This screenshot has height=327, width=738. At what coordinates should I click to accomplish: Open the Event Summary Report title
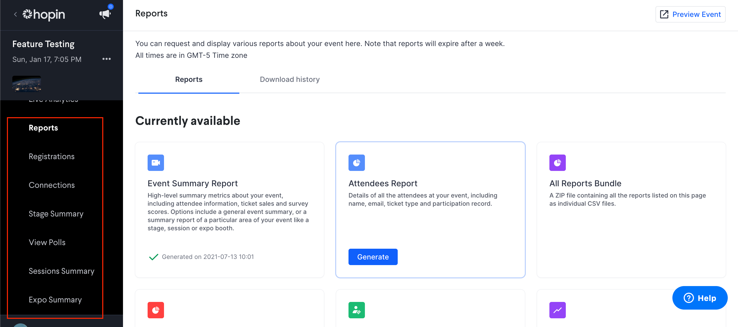[192, 183]
